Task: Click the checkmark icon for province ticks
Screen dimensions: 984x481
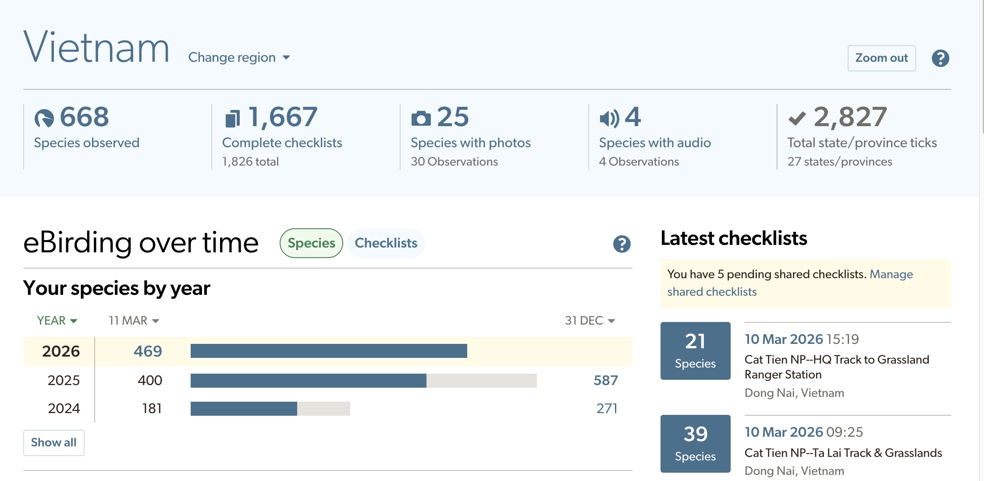Action: point(797,118)
